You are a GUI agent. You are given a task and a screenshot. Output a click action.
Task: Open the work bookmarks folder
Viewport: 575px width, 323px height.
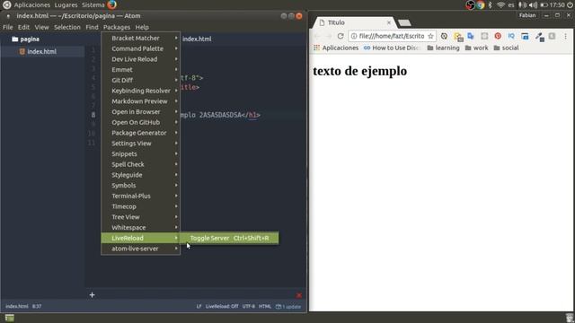pos(476,48)
